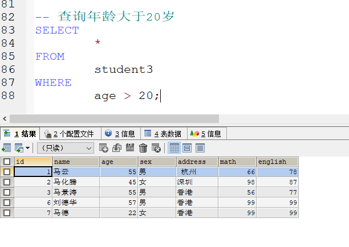Click line number 88 in the gutter
349x247 pixels.
pos(8,96)
